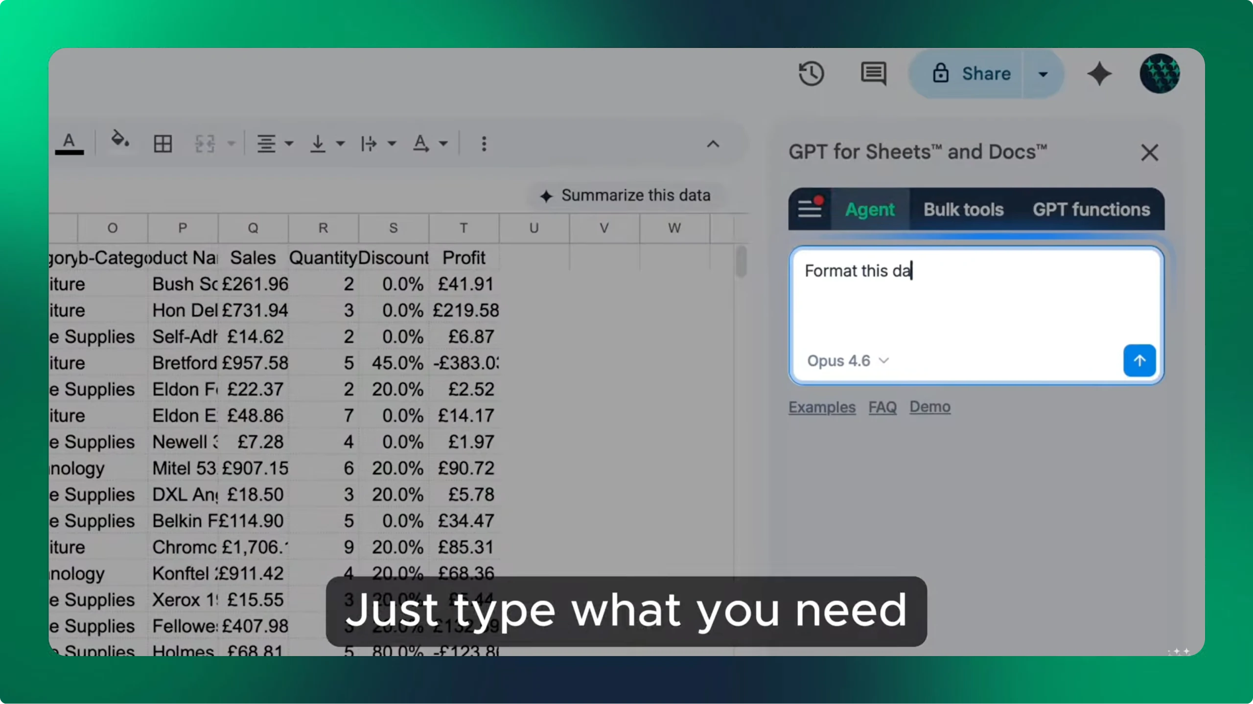Open the Opus 4.6 model selector

pyautogui.click(x=847, y=361)
